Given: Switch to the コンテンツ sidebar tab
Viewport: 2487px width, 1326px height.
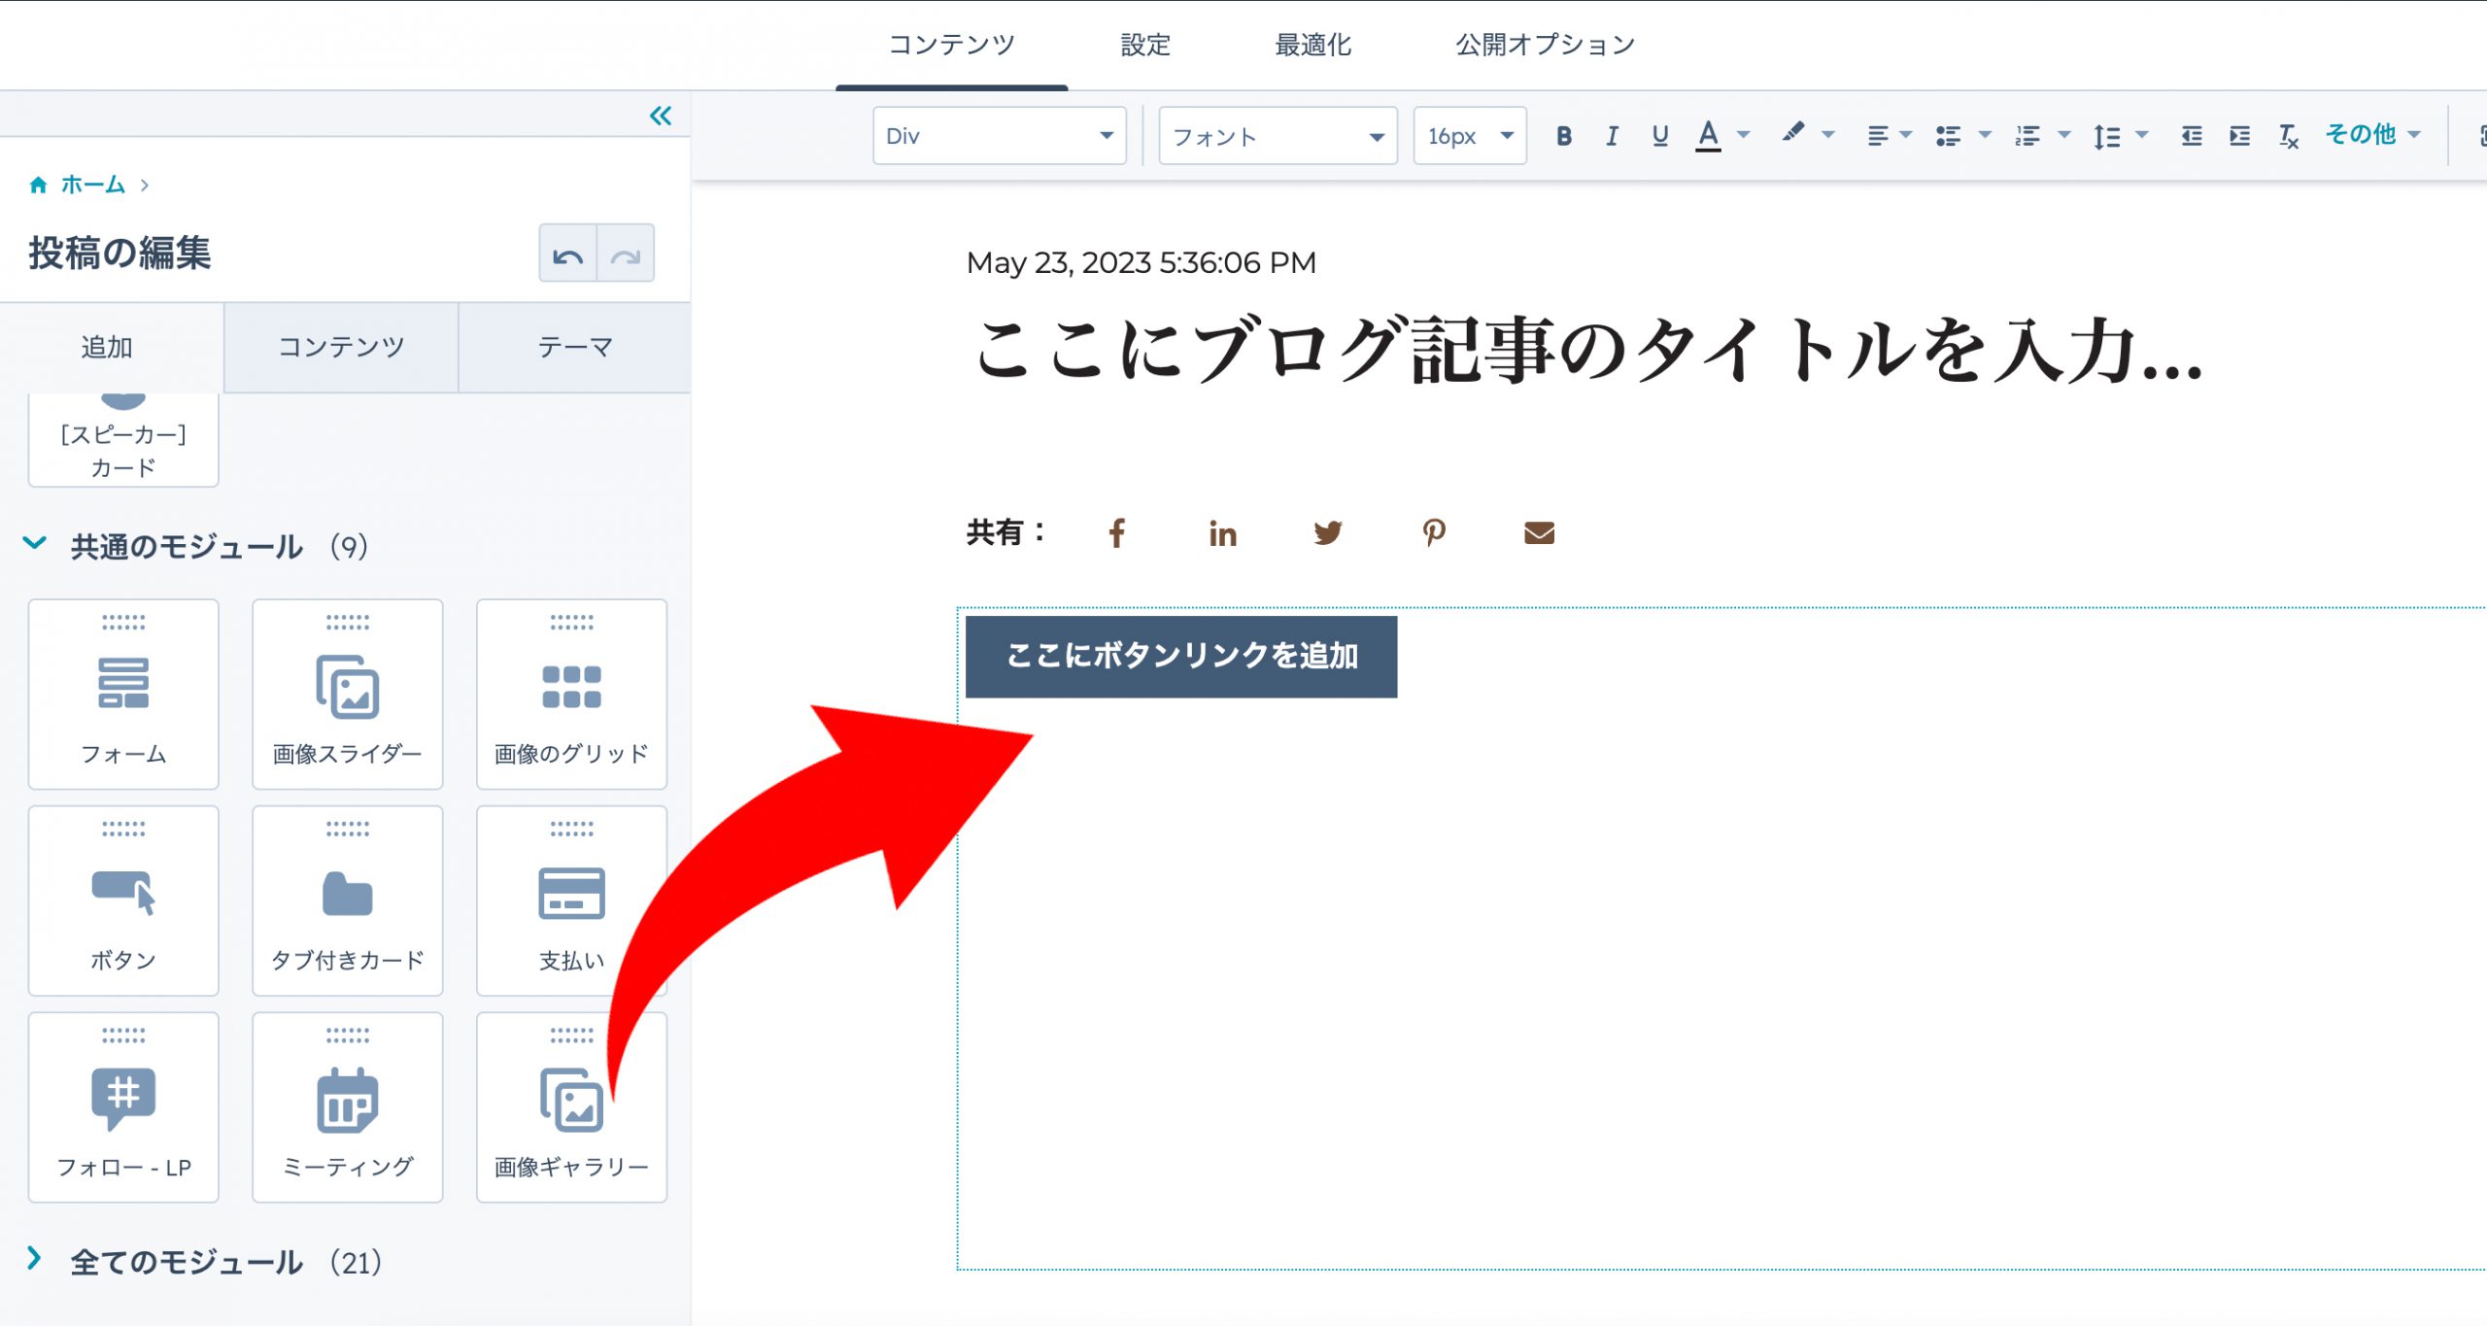Looking at the screenshot, I should tap(341, 347).
